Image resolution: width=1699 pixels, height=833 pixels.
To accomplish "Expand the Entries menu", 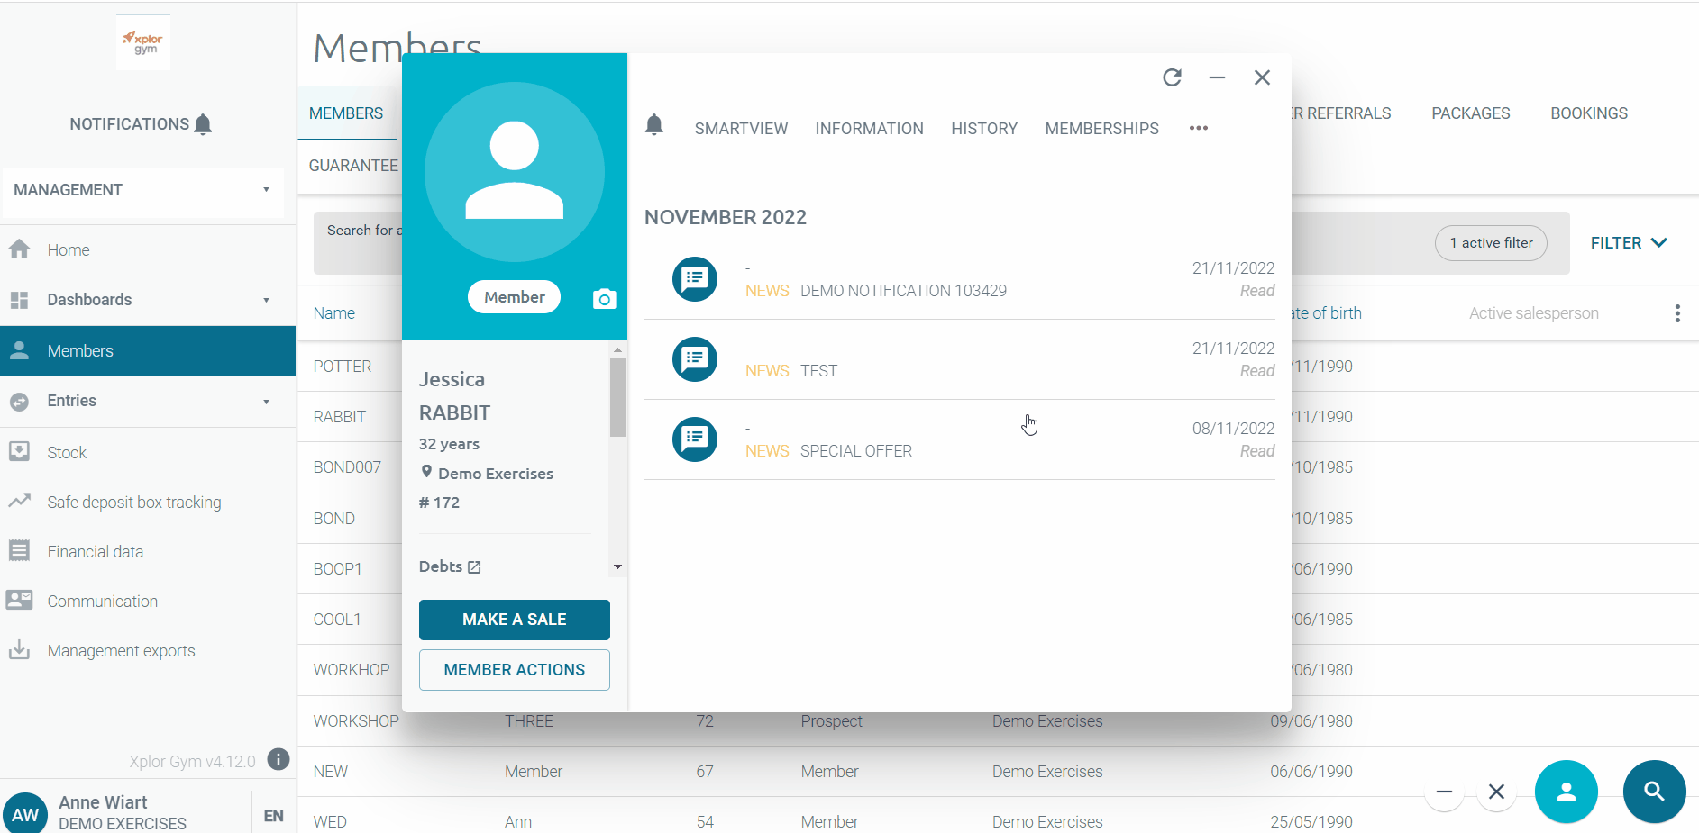I will pos(148,401).
